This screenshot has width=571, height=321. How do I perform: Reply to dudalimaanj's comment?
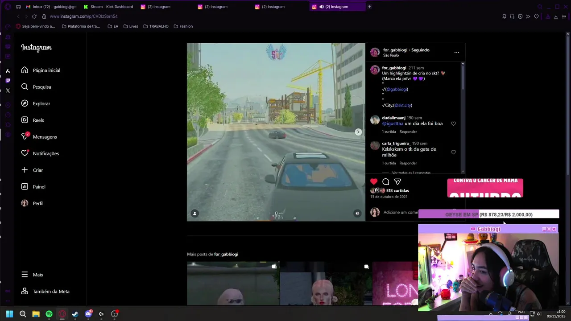click(x=408, y=132)
